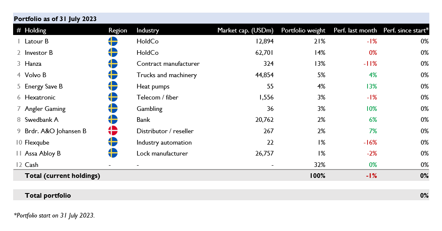
Task: Click the Swedish flag in Hexatronic row
Action: (113, 97)
